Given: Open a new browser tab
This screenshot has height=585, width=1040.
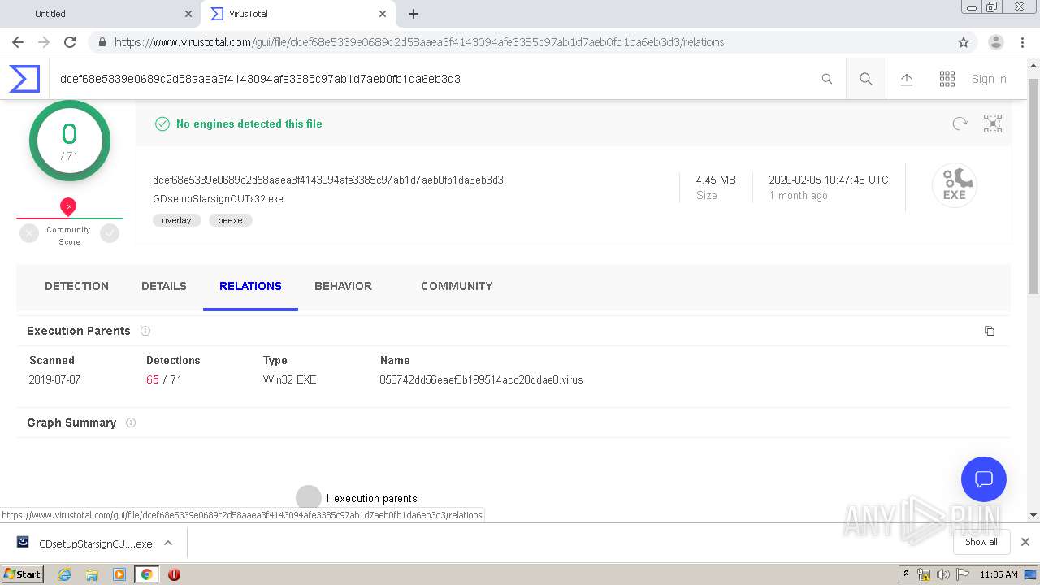Looking at the screenshot, I should click(414, 14).
